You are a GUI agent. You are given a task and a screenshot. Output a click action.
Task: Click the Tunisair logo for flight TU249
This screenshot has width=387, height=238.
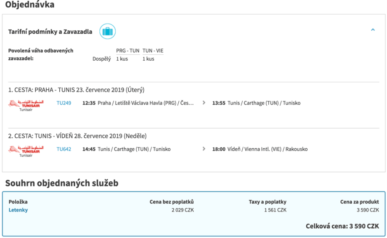pyautogui.click(x=26, y=104)
